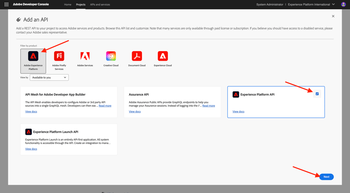Open View docs for API Mesh
This screenshot has height=193, width=350.
[31, 111]
